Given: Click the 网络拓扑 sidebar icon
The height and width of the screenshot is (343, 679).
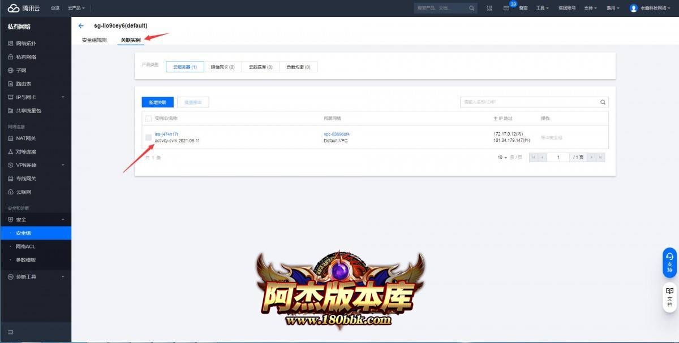Looking at the screenshot, I should pos(10,44).
